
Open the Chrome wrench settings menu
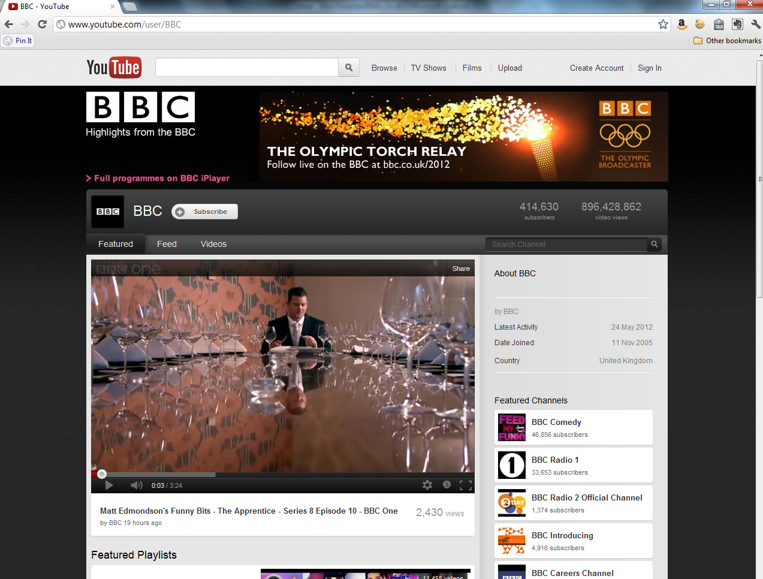click(755, 24)
